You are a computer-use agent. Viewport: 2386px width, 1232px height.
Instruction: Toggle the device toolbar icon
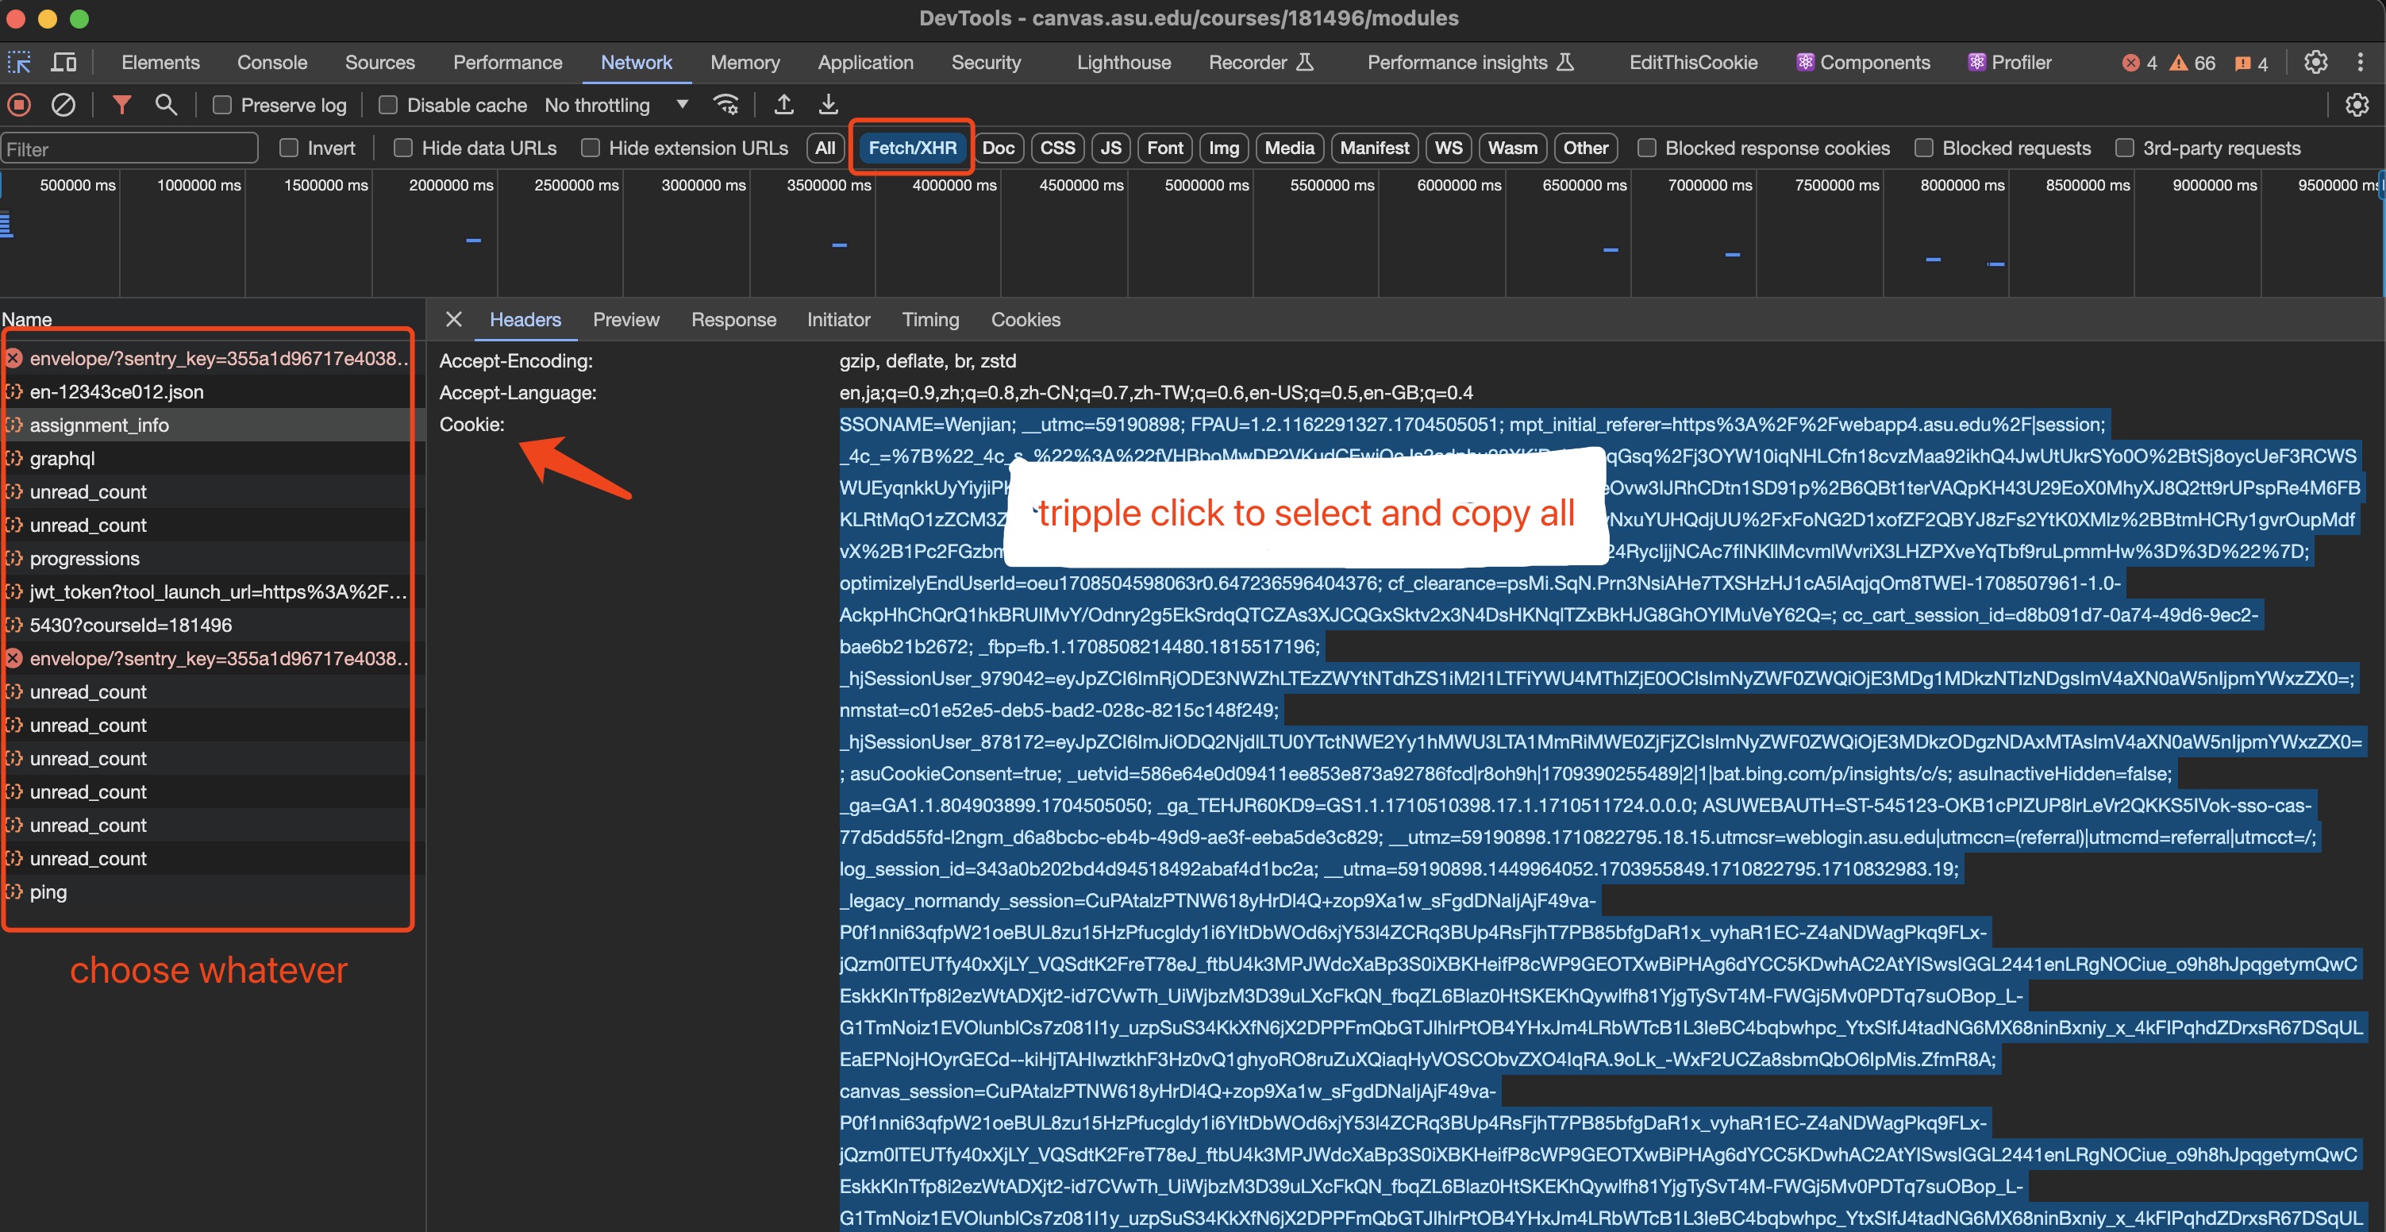[x=64, y=62]
